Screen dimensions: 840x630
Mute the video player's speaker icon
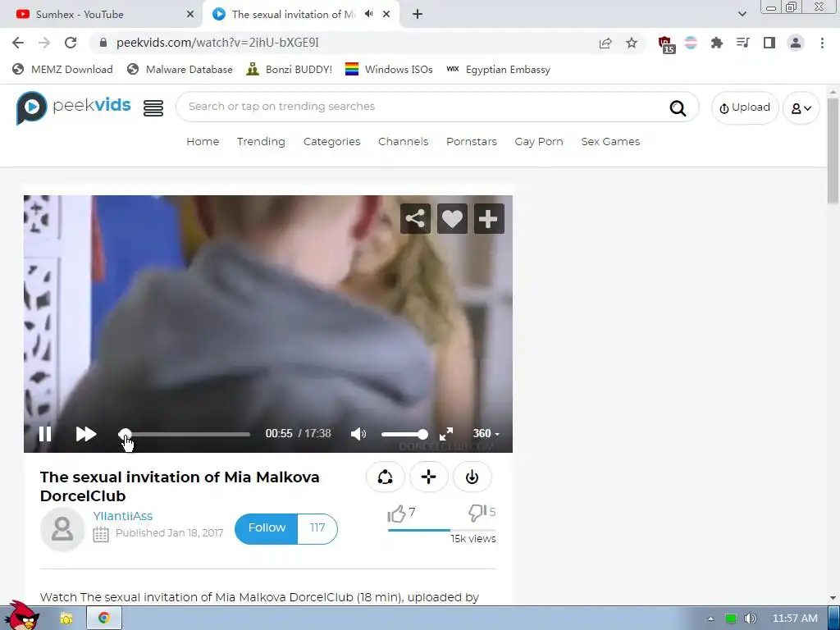click(358, 433)
